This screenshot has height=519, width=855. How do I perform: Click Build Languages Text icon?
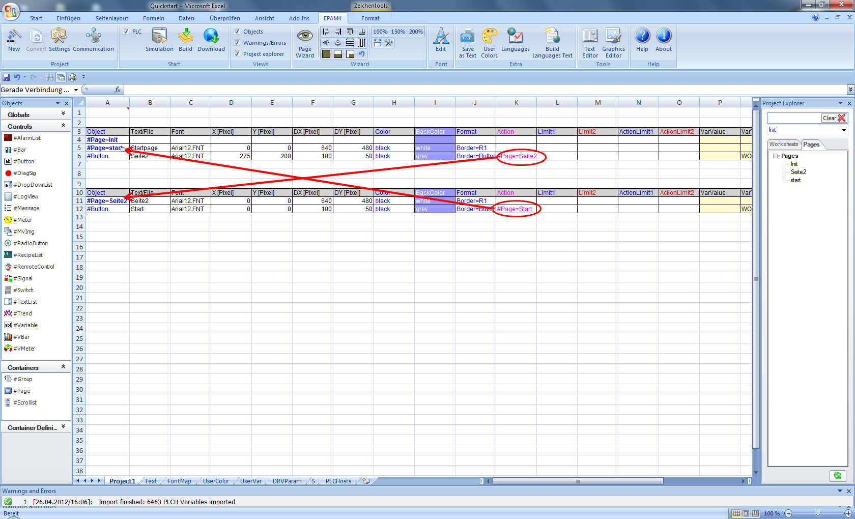tap(552, 43)
